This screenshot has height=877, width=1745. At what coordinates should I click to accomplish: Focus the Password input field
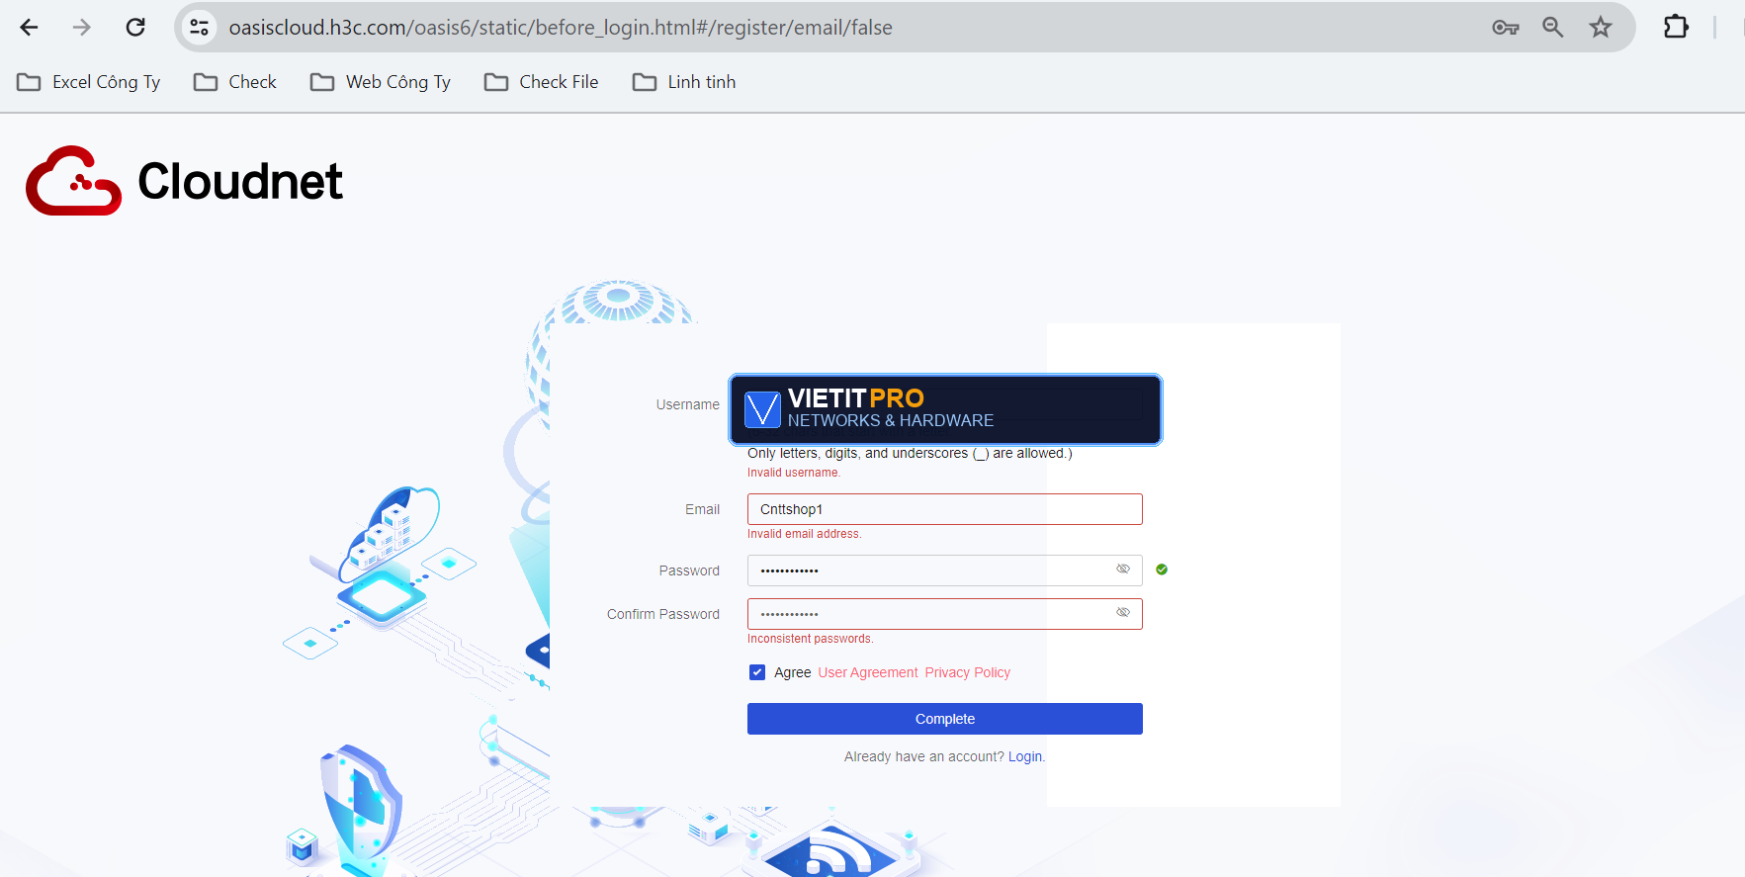(945, 570)
